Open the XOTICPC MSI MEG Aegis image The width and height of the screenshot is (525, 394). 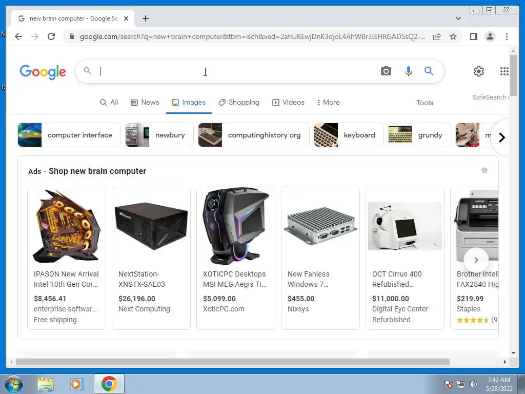point(236,226)
